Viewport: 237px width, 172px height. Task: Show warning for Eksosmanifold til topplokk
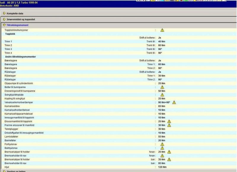(x=169, y=122)
